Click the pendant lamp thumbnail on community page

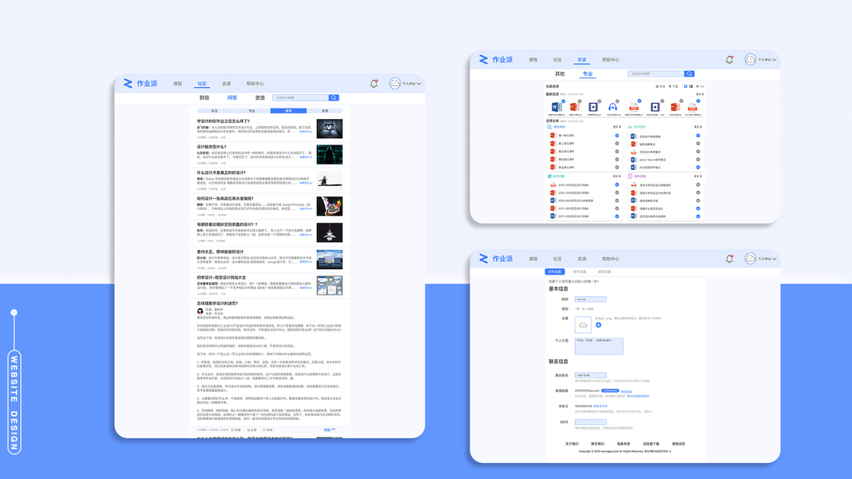tap(329, 232)
